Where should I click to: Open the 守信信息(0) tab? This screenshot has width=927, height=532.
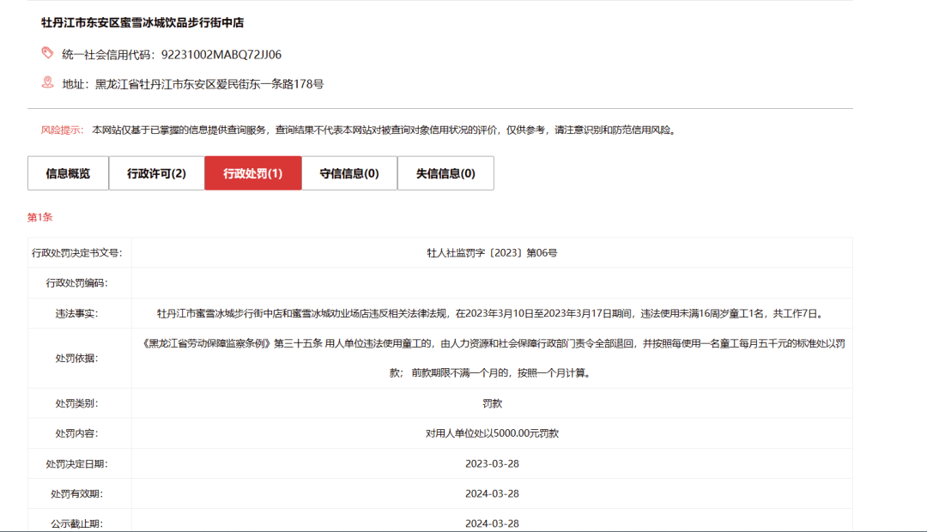tap(349, 173)
